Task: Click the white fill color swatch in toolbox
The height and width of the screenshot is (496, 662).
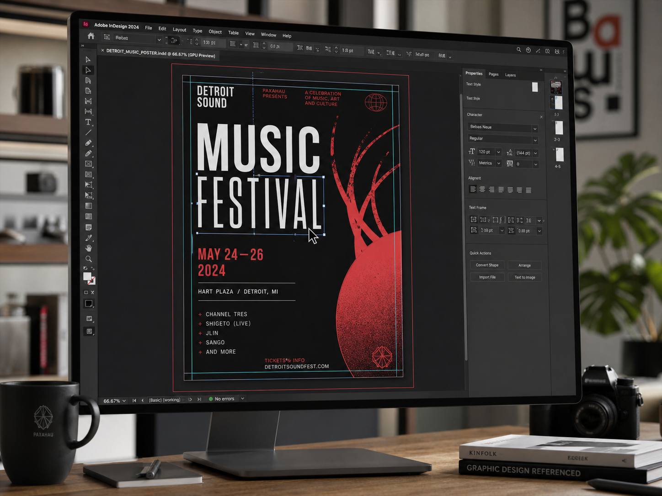Action: click(x=87, y=276)
